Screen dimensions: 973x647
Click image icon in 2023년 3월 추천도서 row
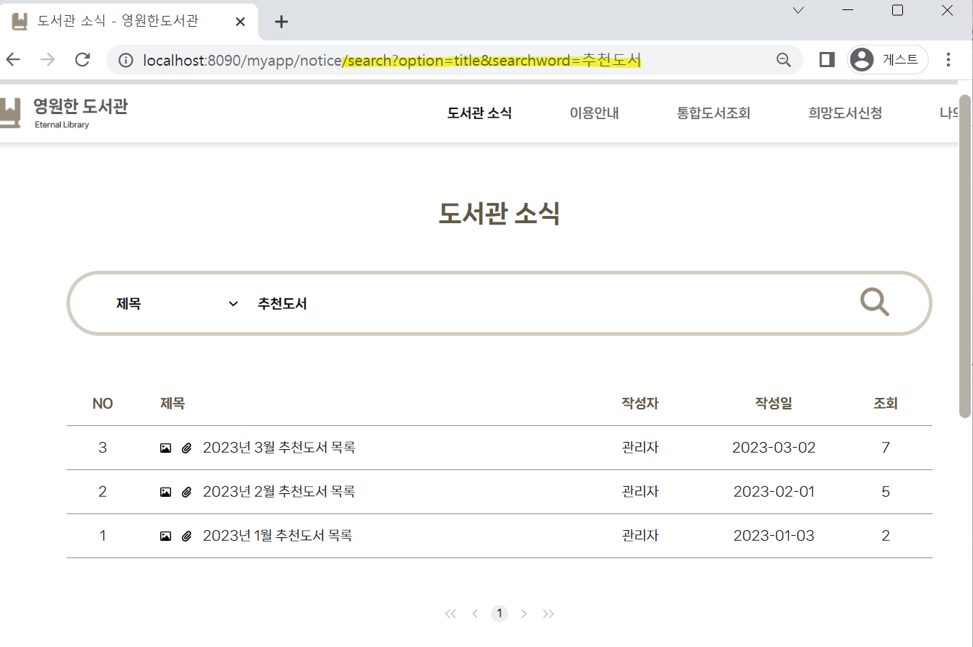165,448
